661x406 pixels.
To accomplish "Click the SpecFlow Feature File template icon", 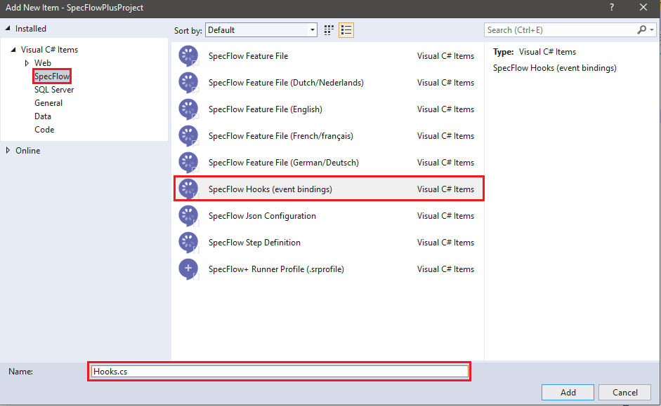I will coord(188,56).
